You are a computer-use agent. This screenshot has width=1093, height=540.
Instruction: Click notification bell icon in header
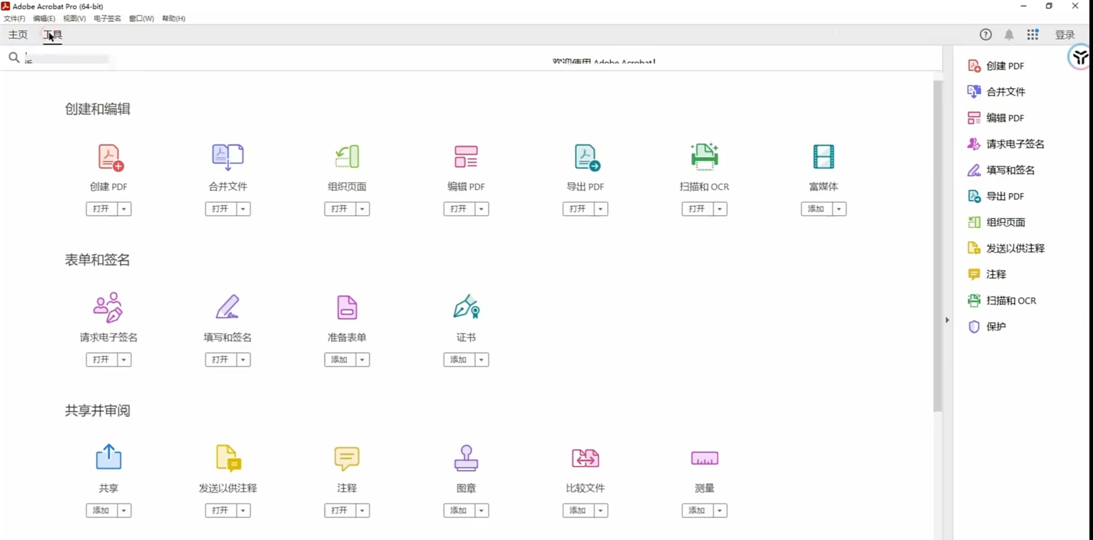(1009, 35)
